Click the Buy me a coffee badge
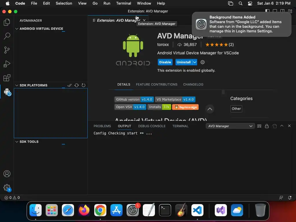296x222 pixels. (185, 107)
